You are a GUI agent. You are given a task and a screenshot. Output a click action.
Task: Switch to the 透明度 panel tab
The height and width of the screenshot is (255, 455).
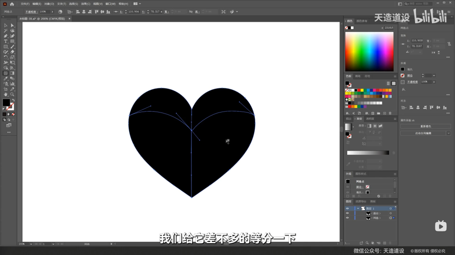click(370, 119)
